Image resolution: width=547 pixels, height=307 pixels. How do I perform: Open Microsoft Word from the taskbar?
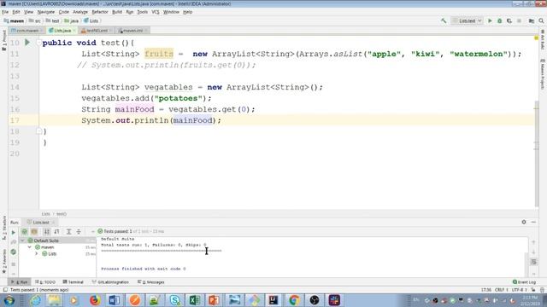point(114,300)
